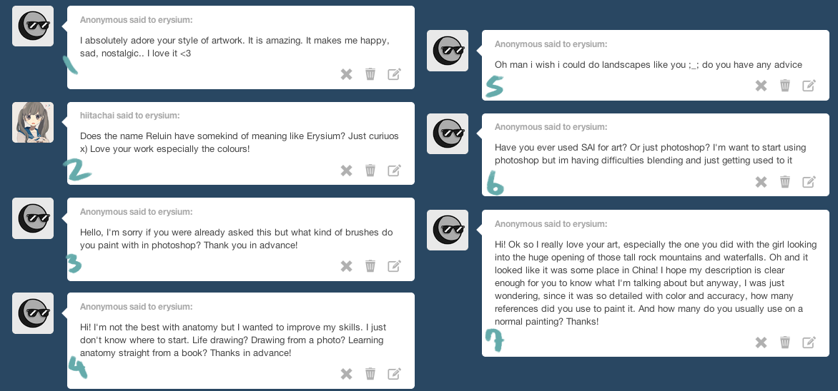Click edit icon on the China painting question

click(x=809, y=342)
